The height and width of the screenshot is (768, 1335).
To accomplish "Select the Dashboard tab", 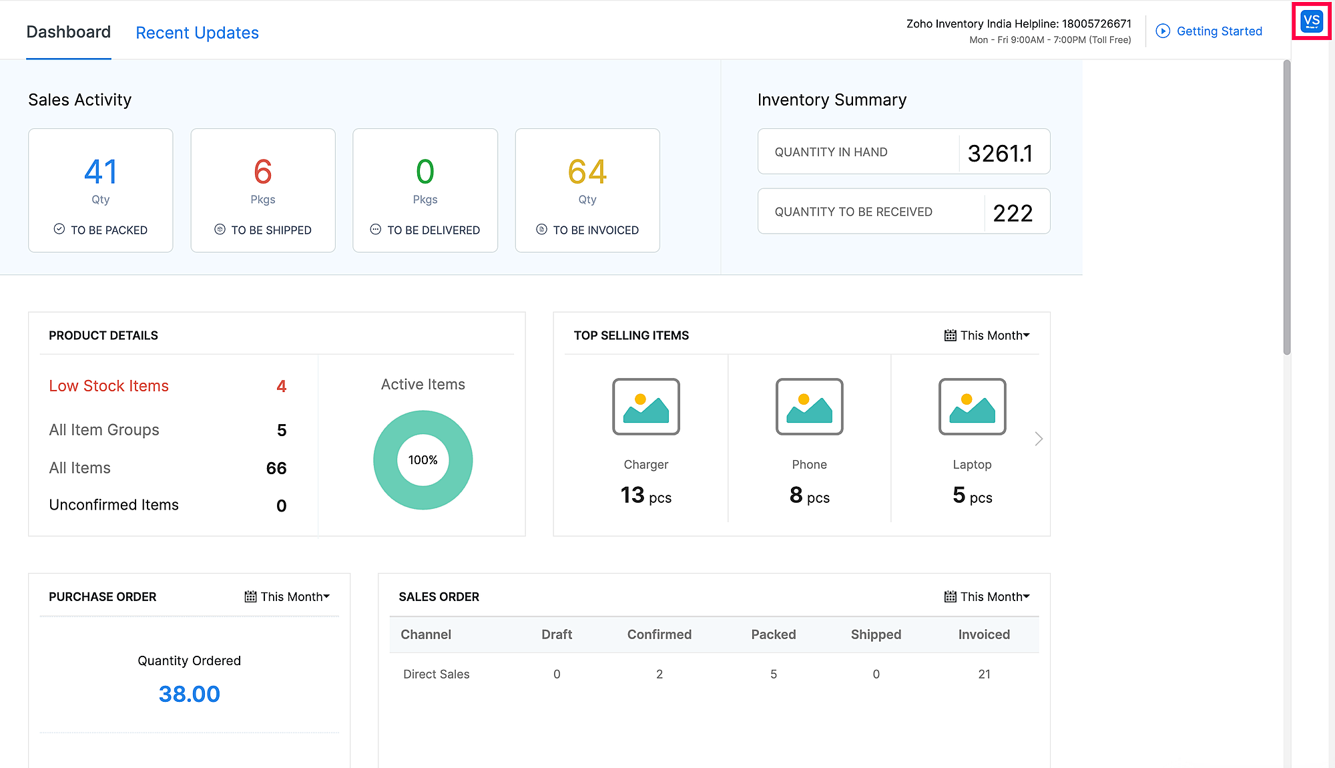I will point(68,32).
